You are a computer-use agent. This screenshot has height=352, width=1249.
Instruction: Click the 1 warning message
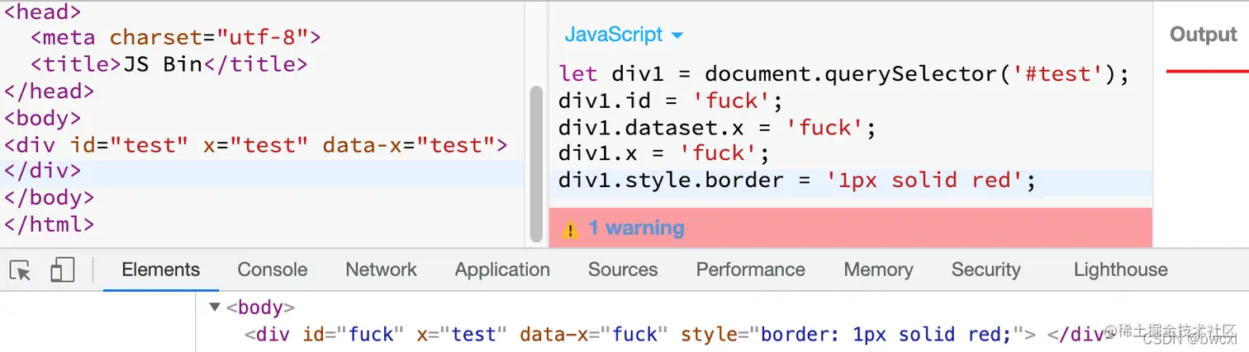tap(636, 228)
